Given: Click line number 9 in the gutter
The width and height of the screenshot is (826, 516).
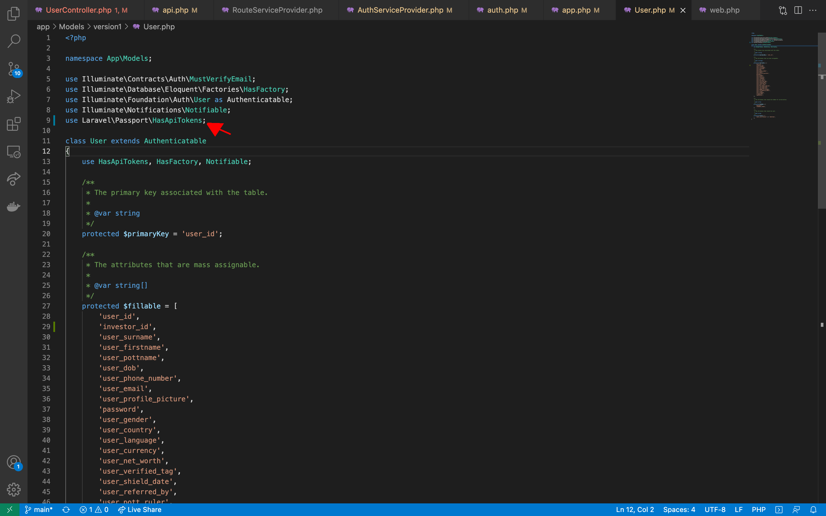Looking at the screenshot, I should tap(48, 120).
